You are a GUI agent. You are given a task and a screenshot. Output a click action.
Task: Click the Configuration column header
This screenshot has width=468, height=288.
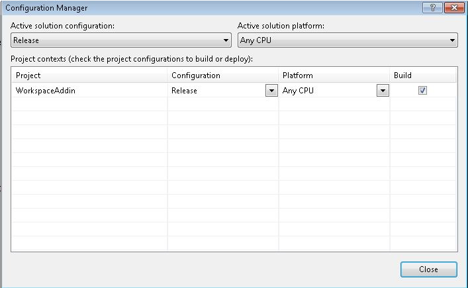(x=223, y=75)
